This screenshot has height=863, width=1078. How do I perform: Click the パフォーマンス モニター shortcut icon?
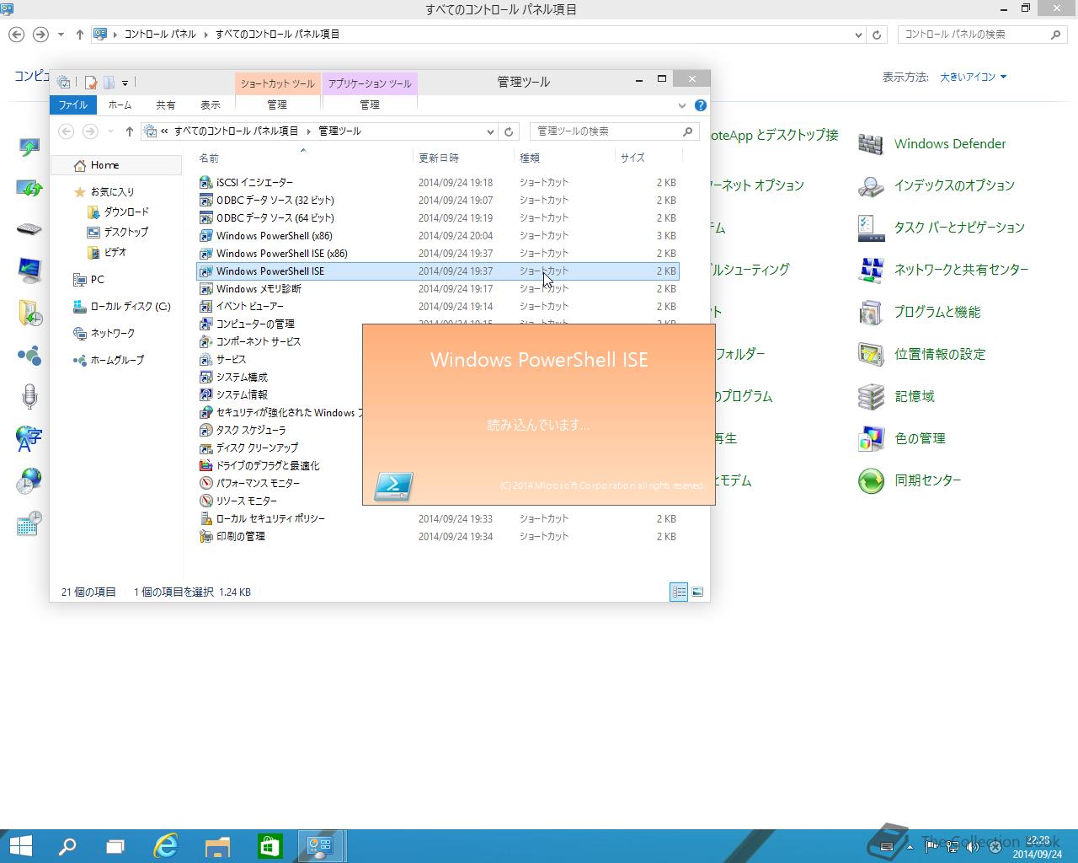(205, 483)
